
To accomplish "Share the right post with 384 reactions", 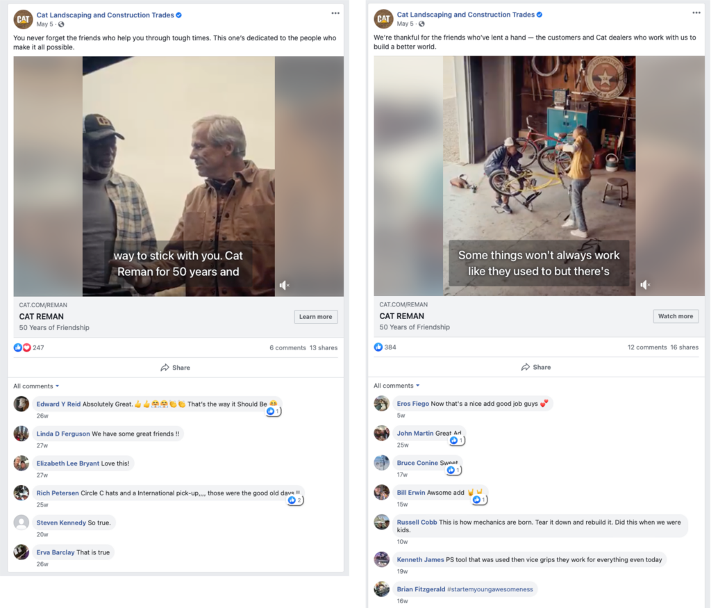I will [536, 367].
